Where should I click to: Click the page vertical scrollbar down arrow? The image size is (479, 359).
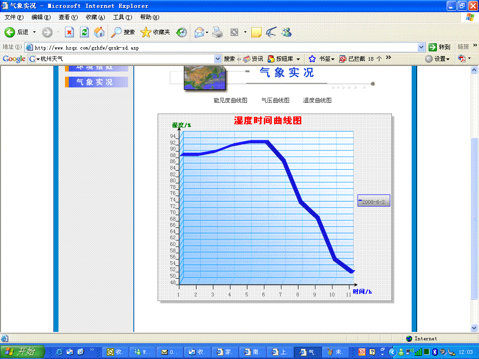[x=474, y=328]
